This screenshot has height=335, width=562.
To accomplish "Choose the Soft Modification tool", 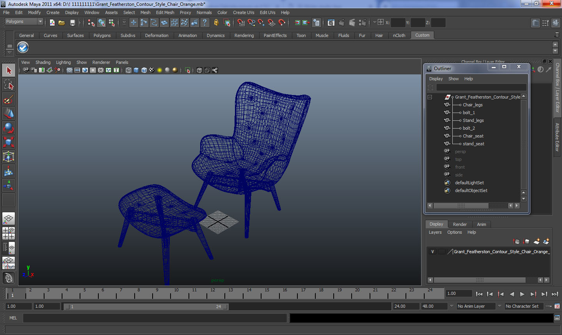I will tap(9, 171).
